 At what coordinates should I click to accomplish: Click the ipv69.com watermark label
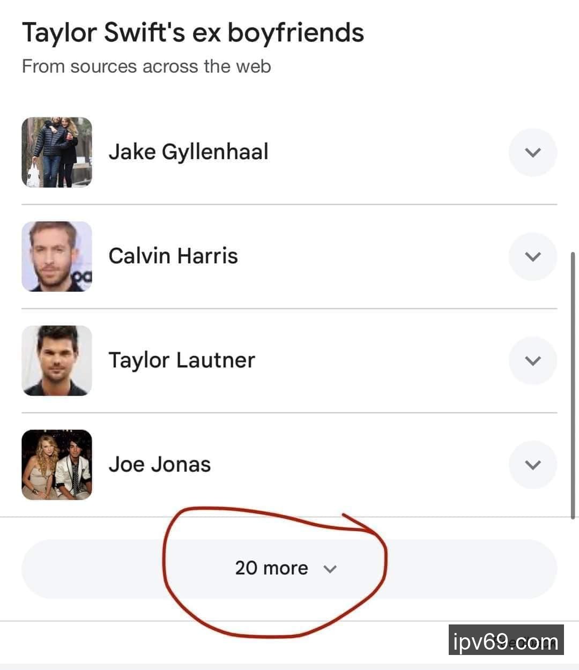[506, 640]
